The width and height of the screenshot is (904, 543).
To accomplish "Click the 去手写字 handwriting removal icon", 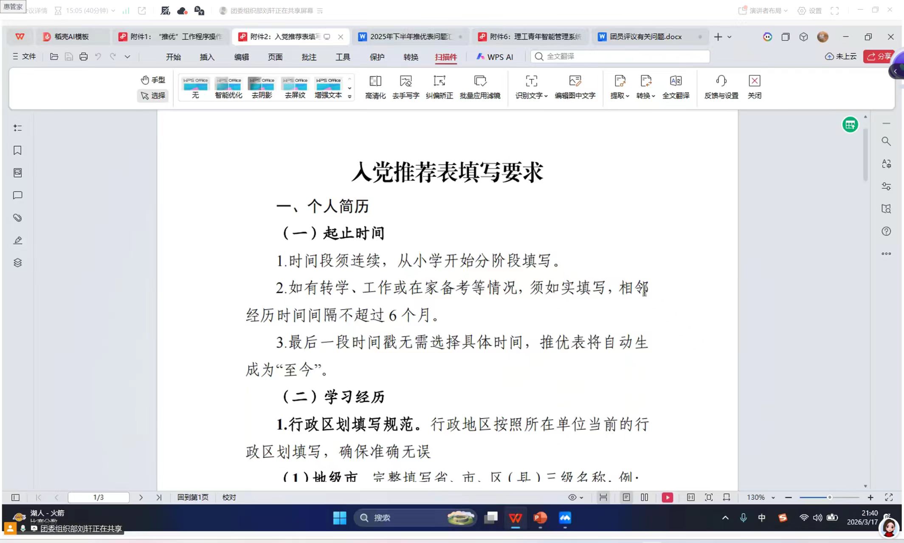I will (x=406, y=81).
